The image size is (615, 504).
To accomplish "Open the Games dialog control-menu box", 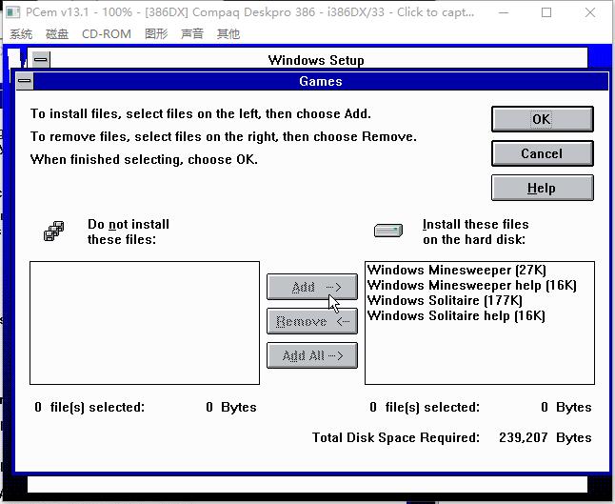I will tap(25, 81).
